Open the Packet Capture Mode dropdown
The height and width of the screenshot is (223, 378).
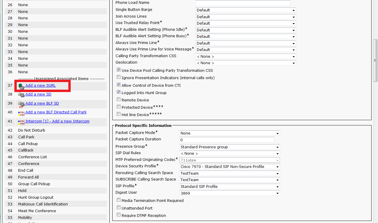[x=229, y=133]
